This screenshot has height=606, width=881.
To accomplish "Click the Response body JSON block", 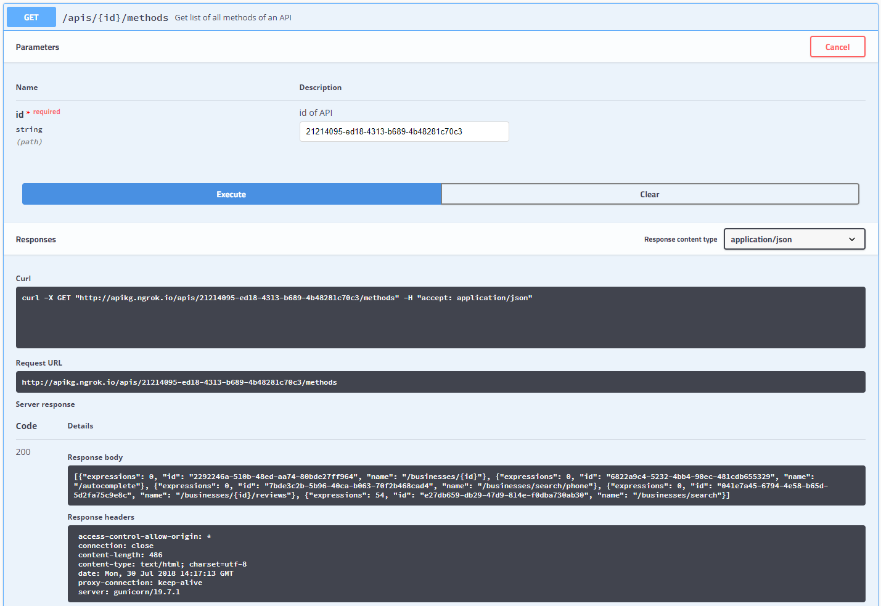I will coord(466,486).
